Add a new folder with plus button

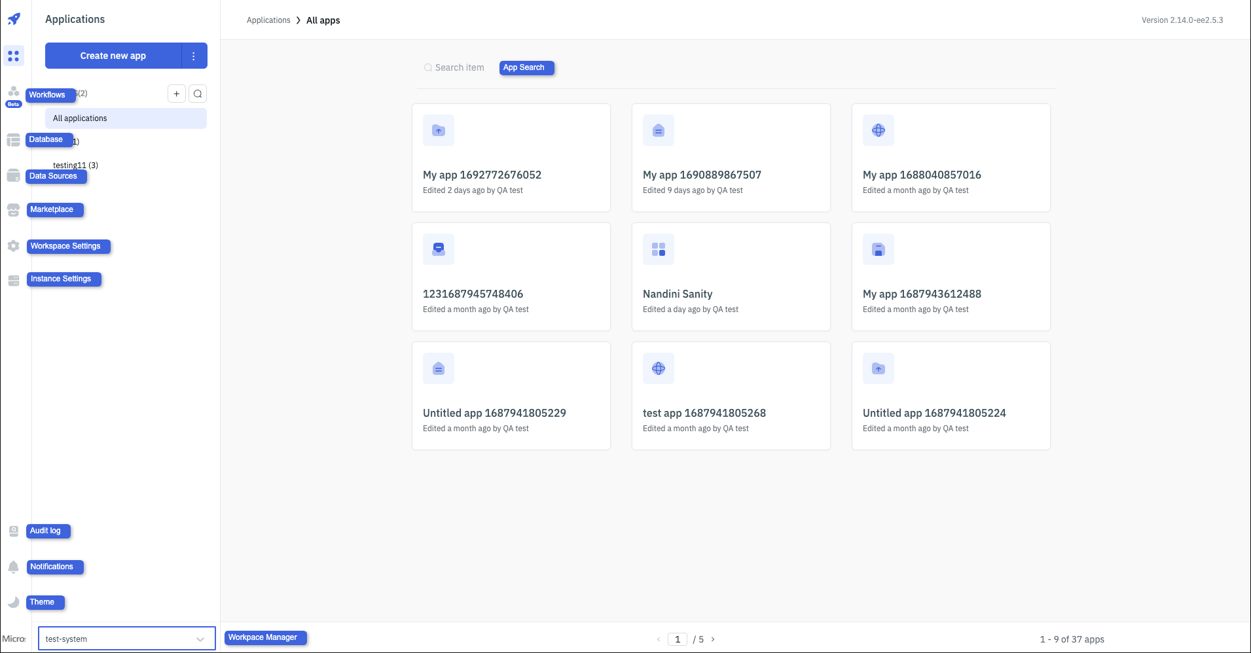pyautogui.click(x=177, y=94)
